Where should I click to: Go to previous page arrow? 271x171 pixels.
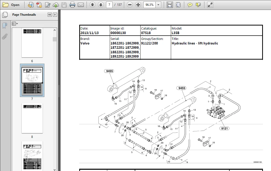tap(92, 5)
